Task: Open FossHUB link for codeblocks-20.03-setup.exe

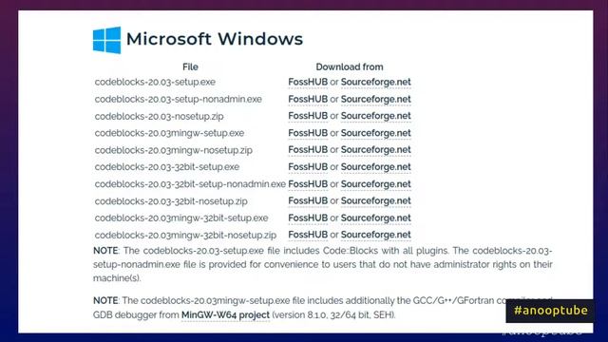Action: 308,83
